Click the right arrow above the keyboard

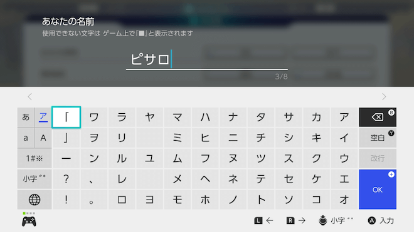[x=384, y=97]
